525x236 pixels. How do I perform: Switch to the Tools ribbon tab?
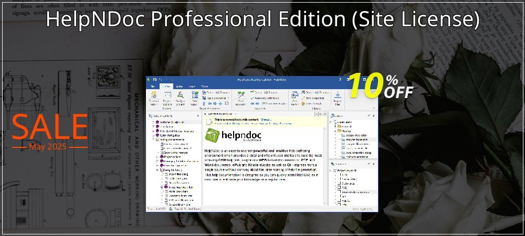point(204,87)
